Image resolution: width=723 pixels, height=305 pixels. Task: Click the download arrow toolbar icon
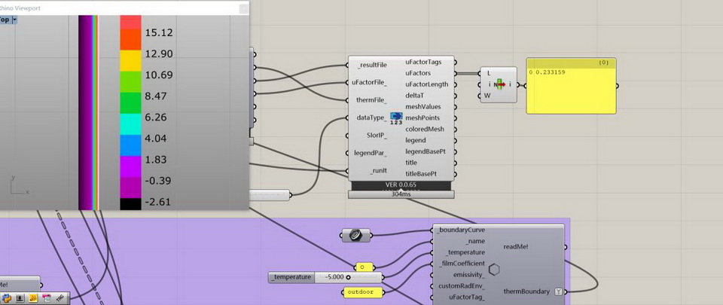pyautogui.click(x=20, y=299)
